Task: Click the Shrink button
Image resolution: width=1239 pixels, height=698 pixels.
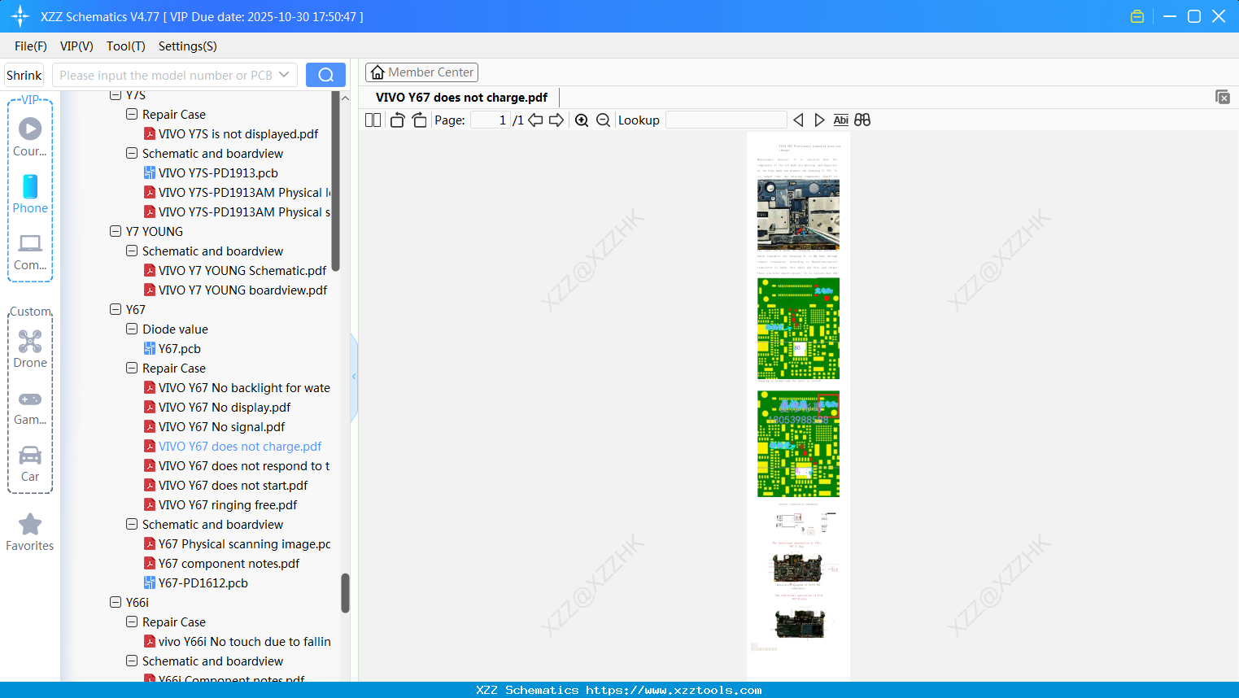Action: point(24,75)
